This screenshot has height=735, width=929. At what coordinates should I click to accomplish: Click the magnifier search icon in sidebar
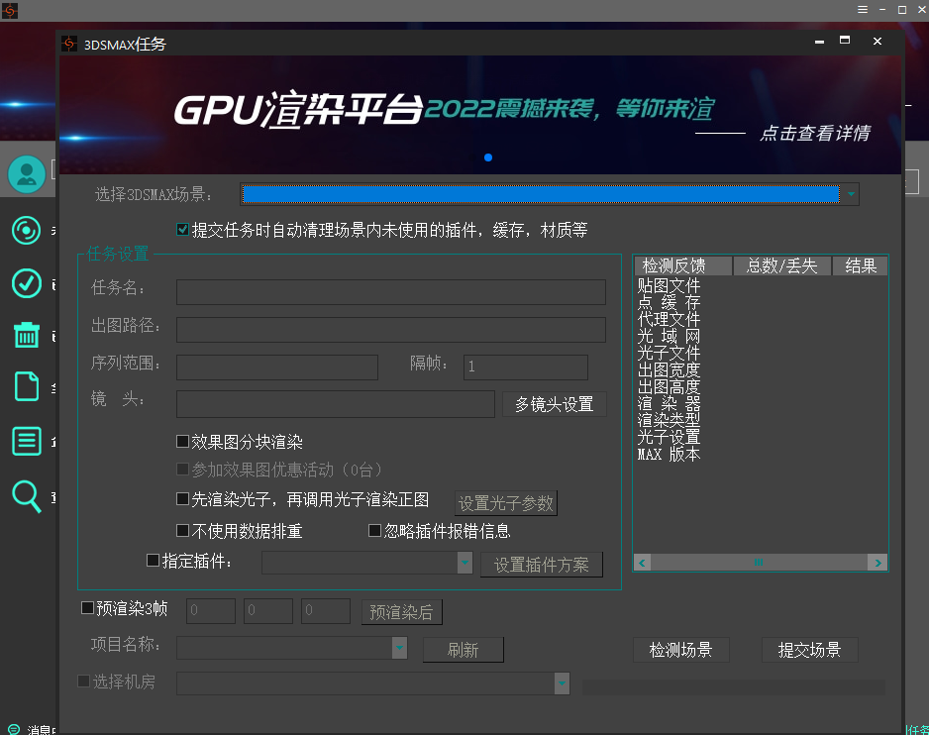coord(26,494)
